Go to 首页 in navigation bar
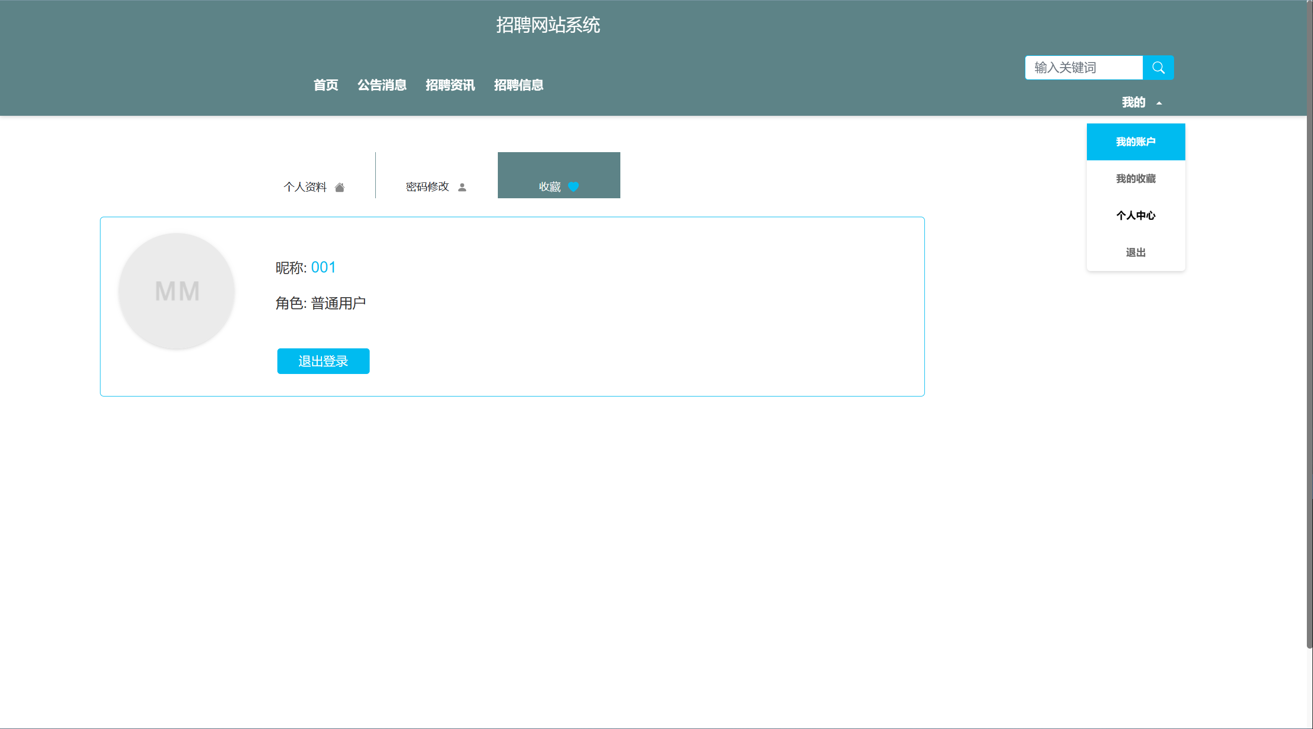 pyautogui.click(x=326, y=85)
